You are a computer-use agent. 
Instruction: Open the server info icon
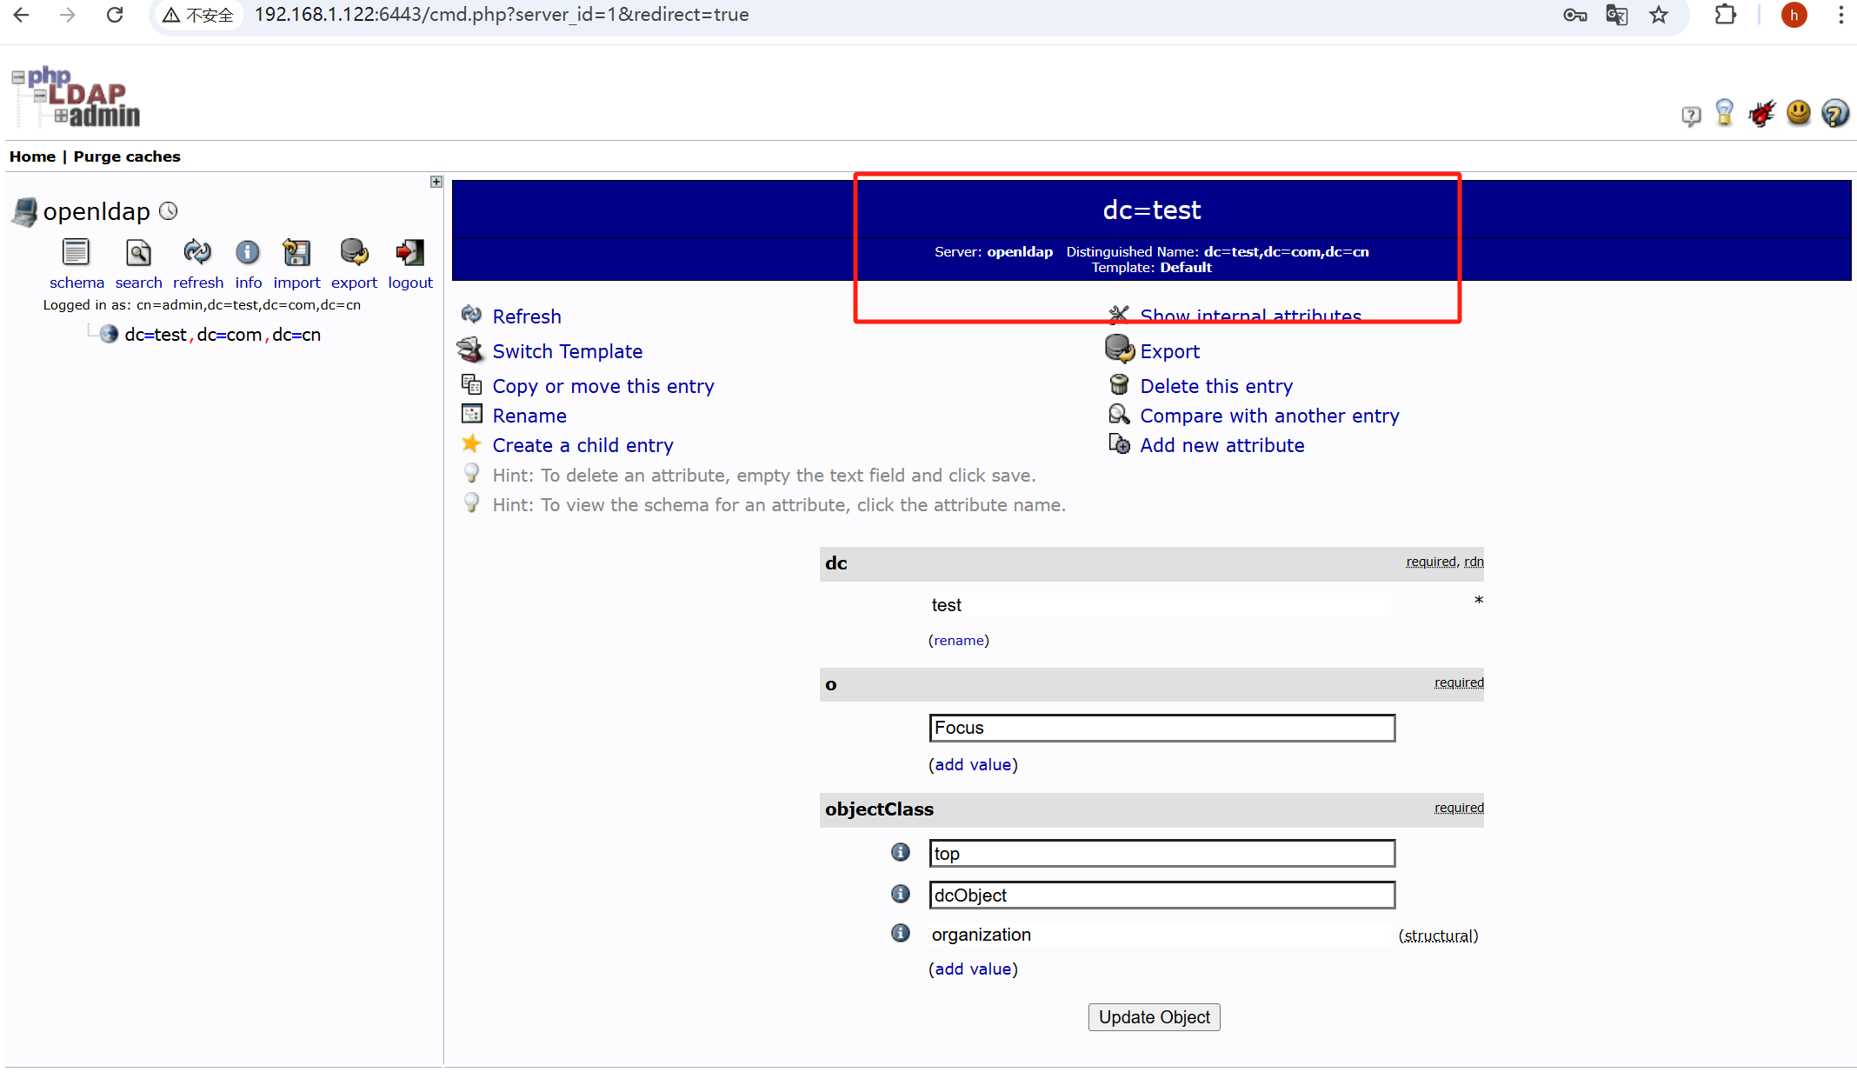pos(248,252)
